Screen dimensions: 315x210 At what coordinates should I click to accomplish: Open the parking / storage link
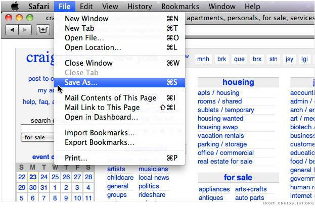pos(222,144)
